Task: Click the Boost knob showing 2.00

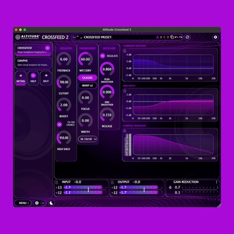Action: [x=64, y=105]
